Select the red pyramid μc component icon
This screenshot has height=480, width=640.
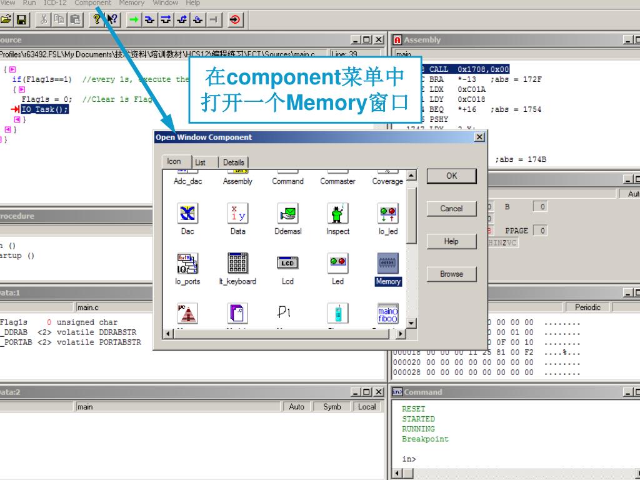[x=187, y=314]
